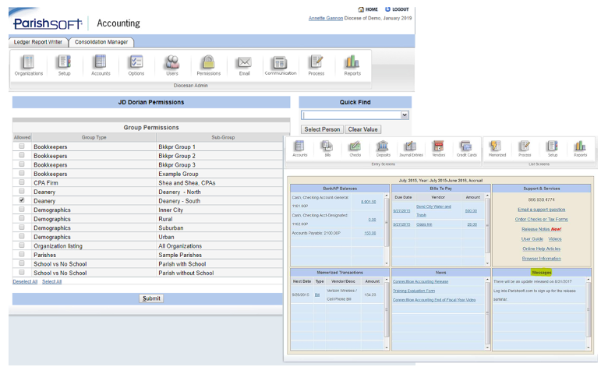Check the Sample Parishes checkbox

[22, 254]
